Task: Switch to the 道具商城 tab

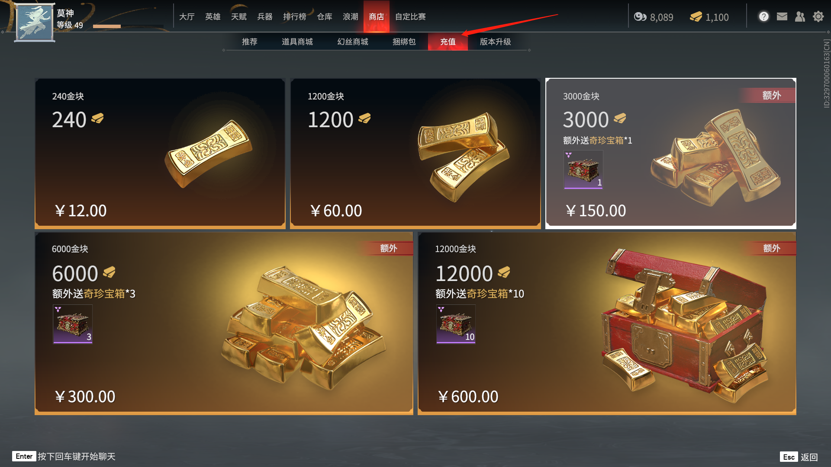Action: point(297,42)
